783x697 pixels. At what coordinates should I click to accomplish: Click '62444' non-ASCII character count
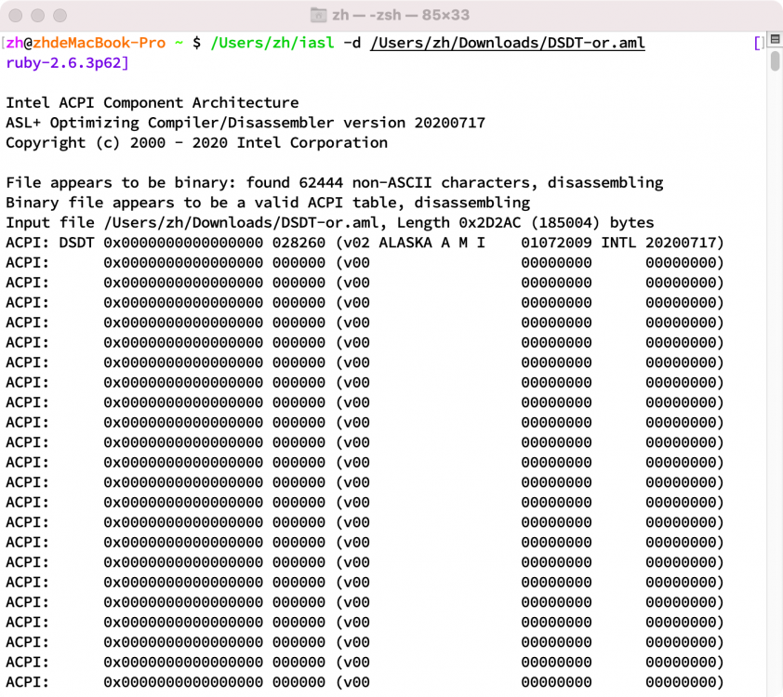321,182
